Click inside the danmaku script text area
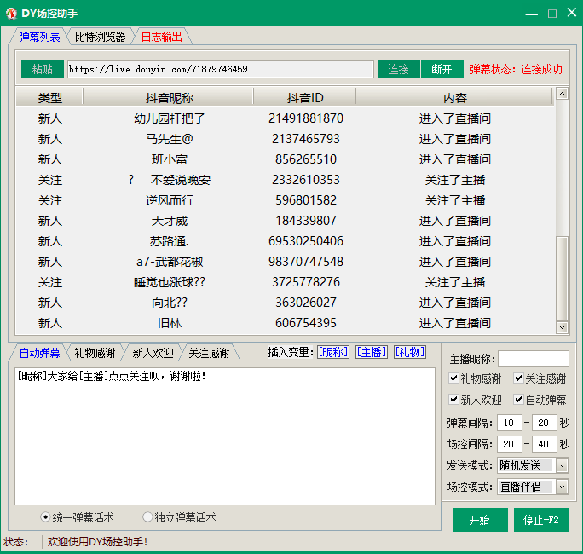The width and height of the screenshot is (583, 554). pos(225,436)
